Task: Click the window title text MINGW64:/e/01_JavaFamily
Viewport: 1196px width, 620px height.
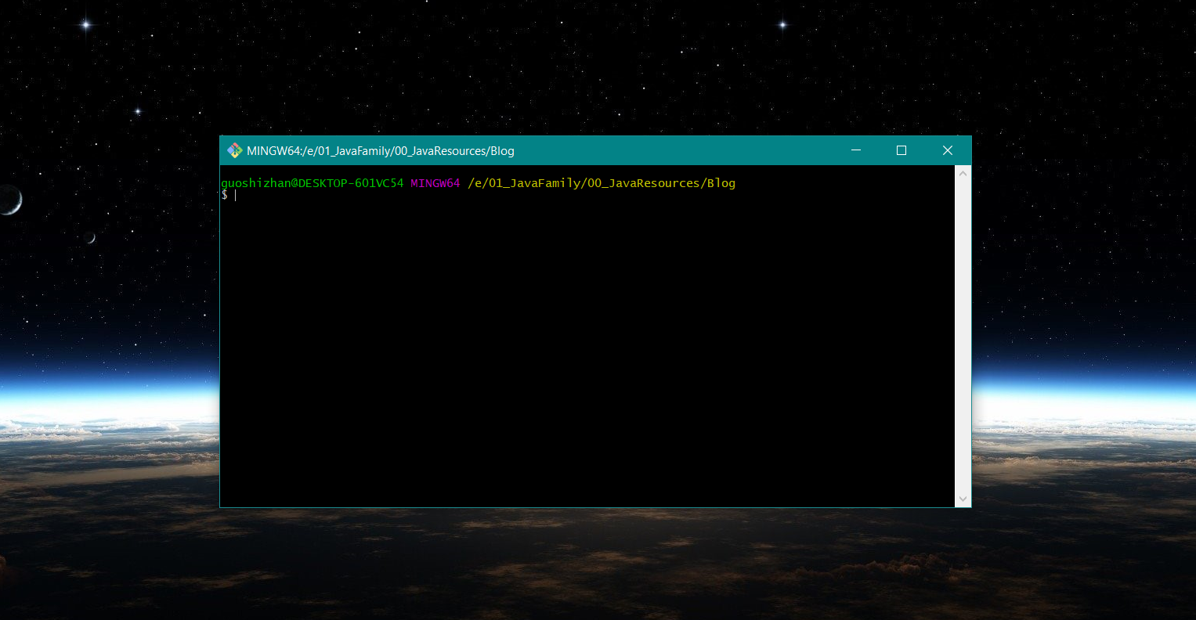Action: 380,151
